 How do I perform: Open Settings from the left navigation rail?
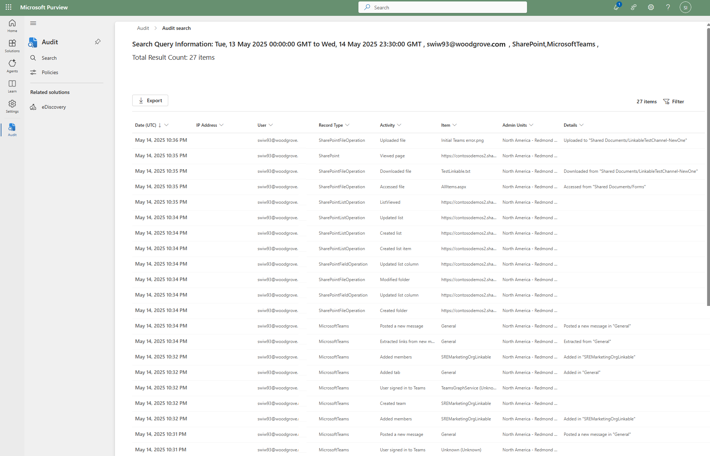pos(12,106)
